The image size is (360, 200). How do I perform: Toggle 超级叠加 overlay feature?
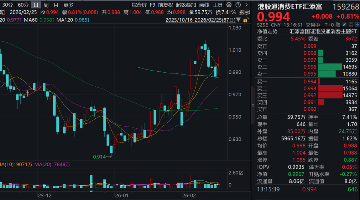tap(186, 5)
